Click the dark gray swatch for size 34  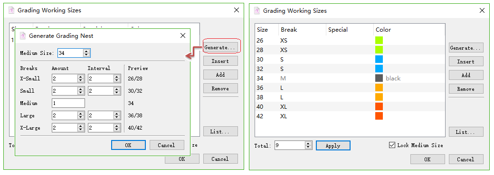[x=379, y=79]
